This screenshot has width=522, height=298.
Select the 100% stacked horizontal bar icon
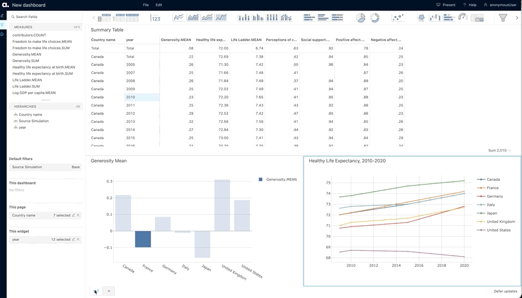(x=337, y=17)
